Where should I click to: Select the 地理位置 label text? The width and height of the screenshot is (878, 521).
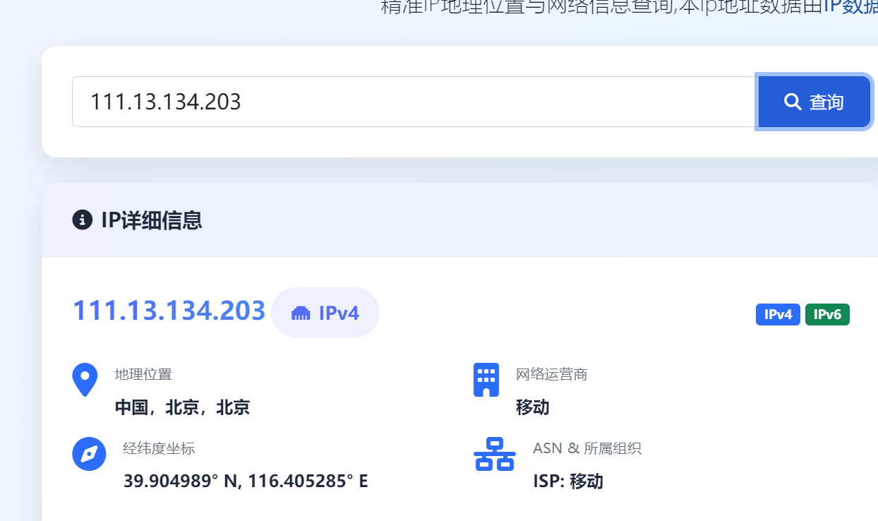tap(143, 374)
